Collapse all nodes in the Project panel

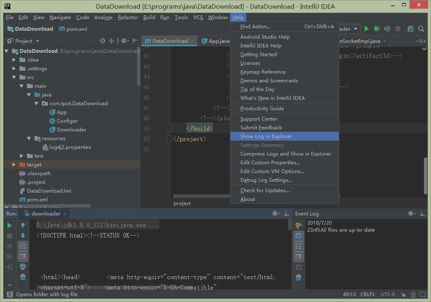click(x=111, y=41)
